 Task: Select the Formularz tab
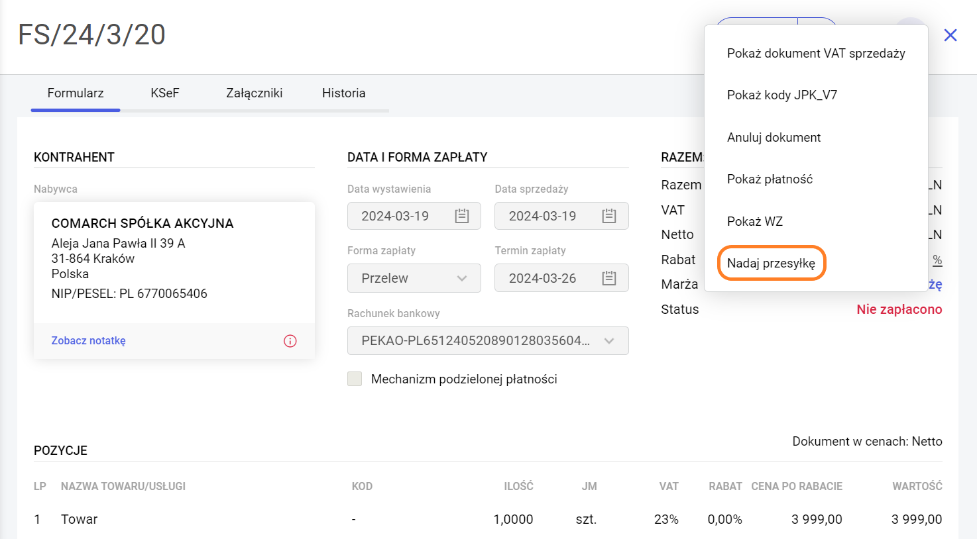click(x=76, y=93)
